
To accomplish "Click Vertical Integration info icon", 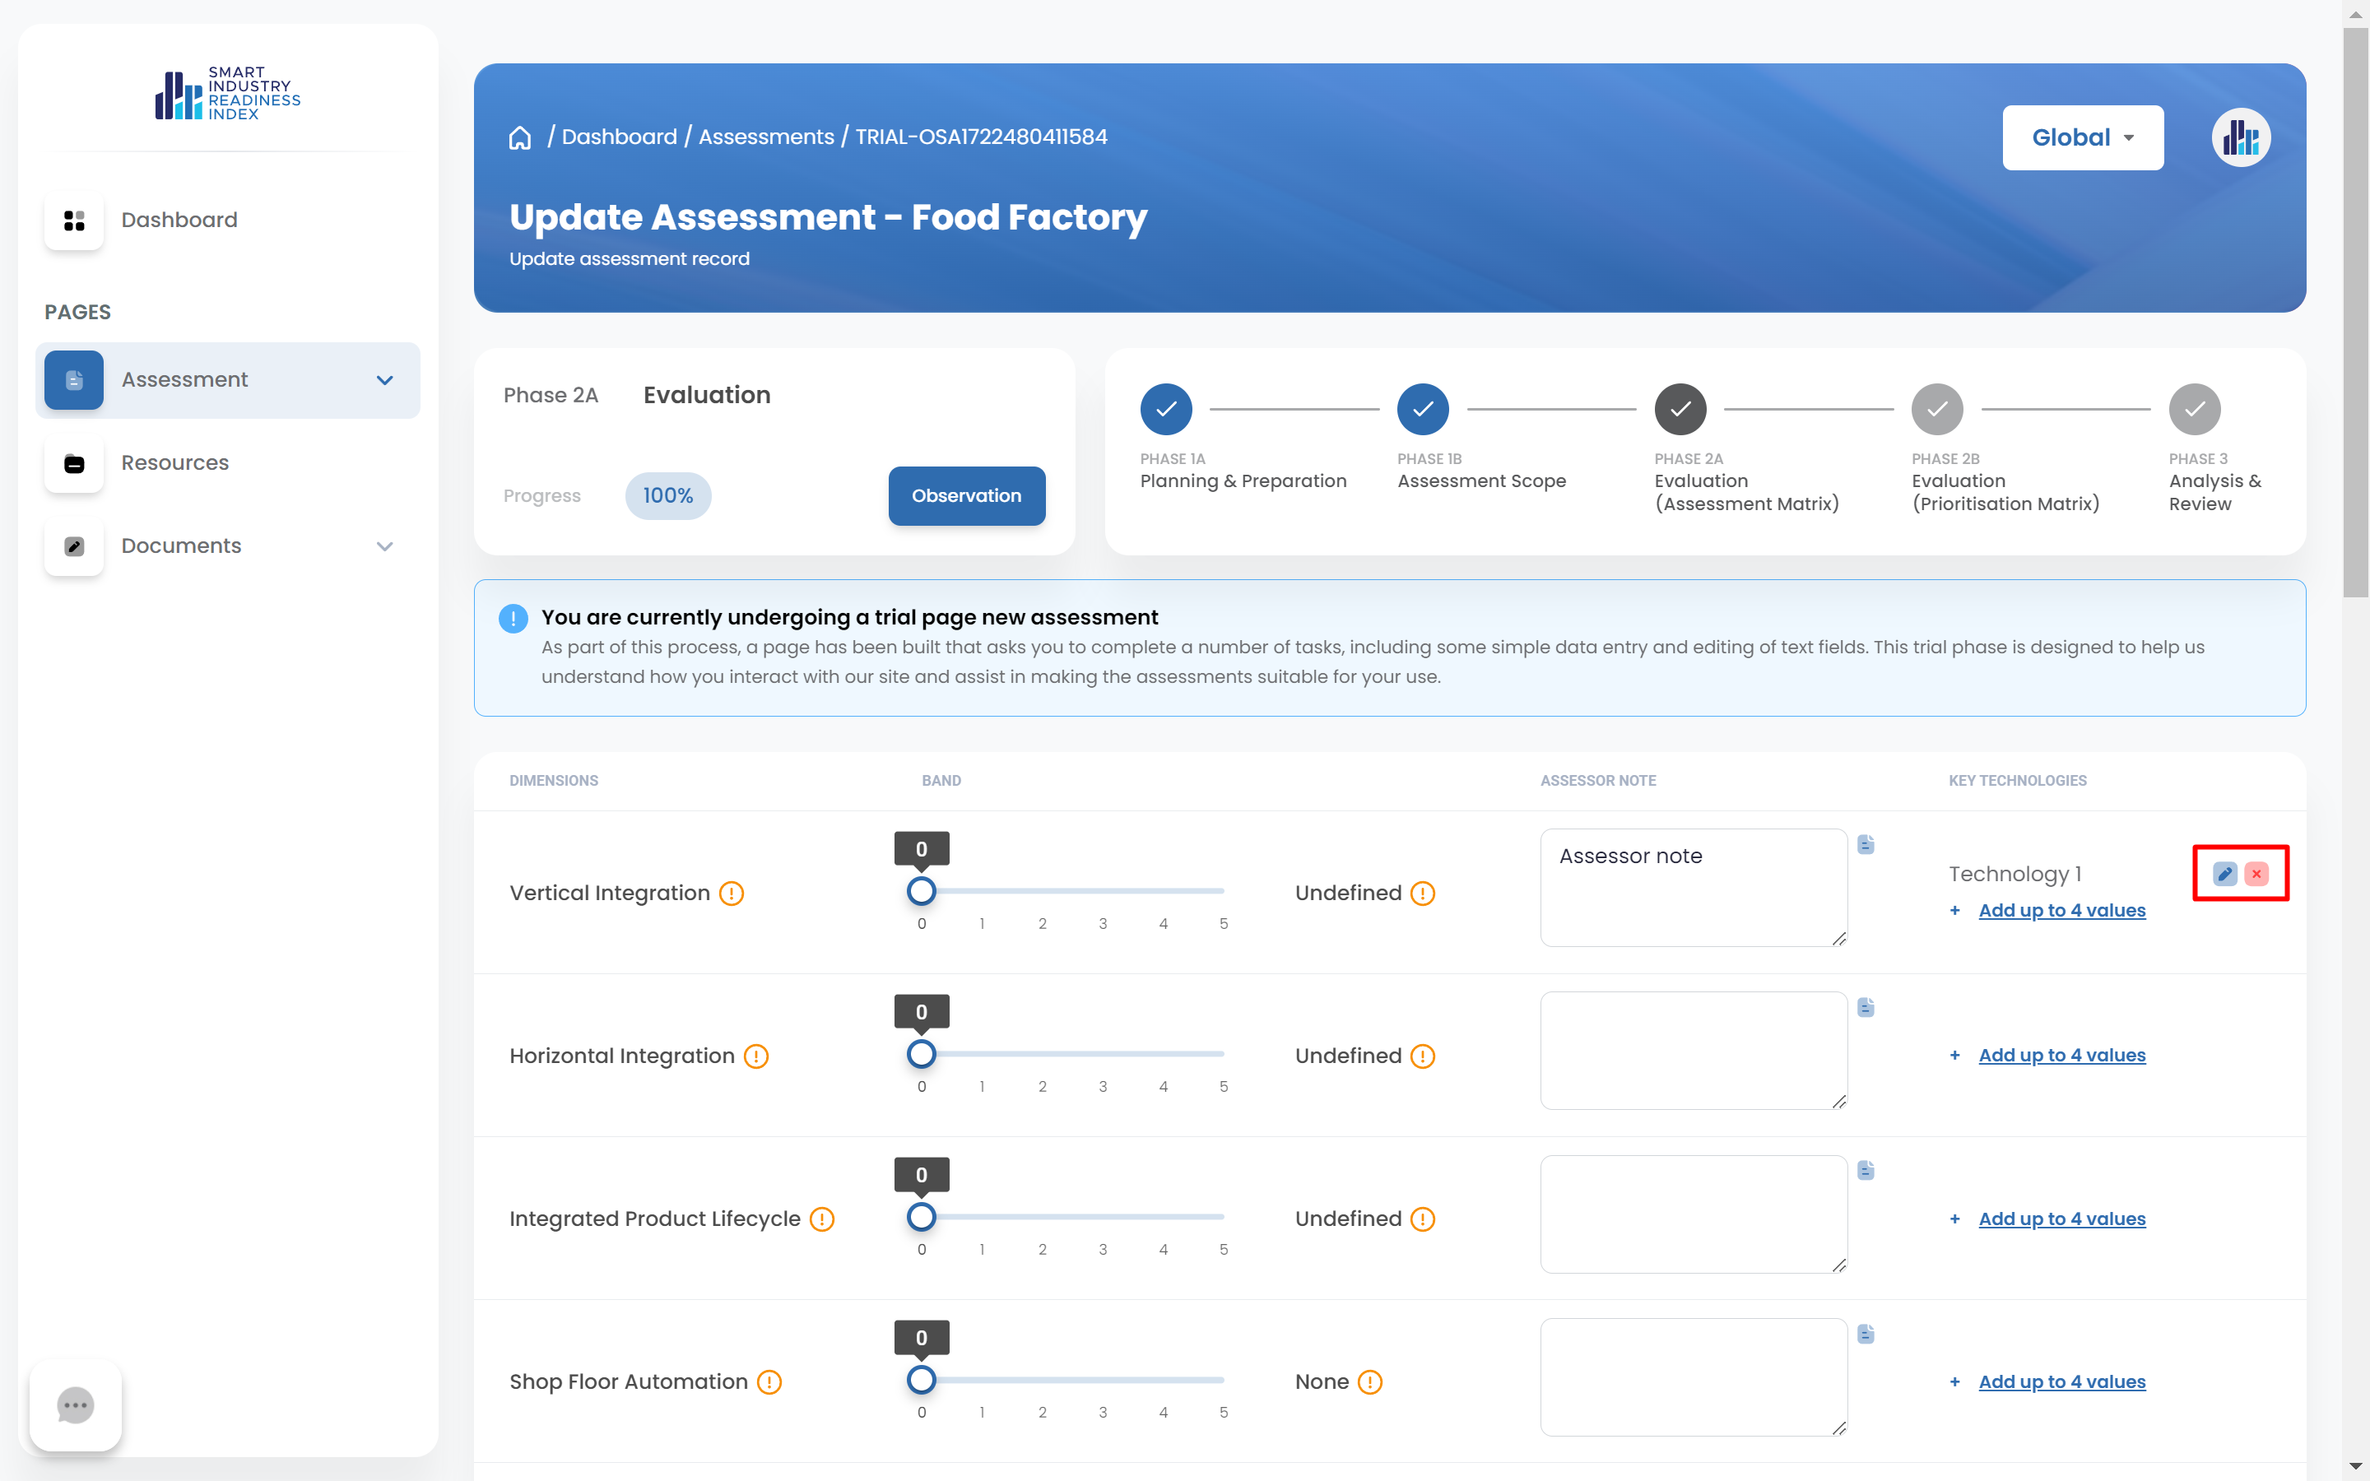I will click(x=732, y=894).
